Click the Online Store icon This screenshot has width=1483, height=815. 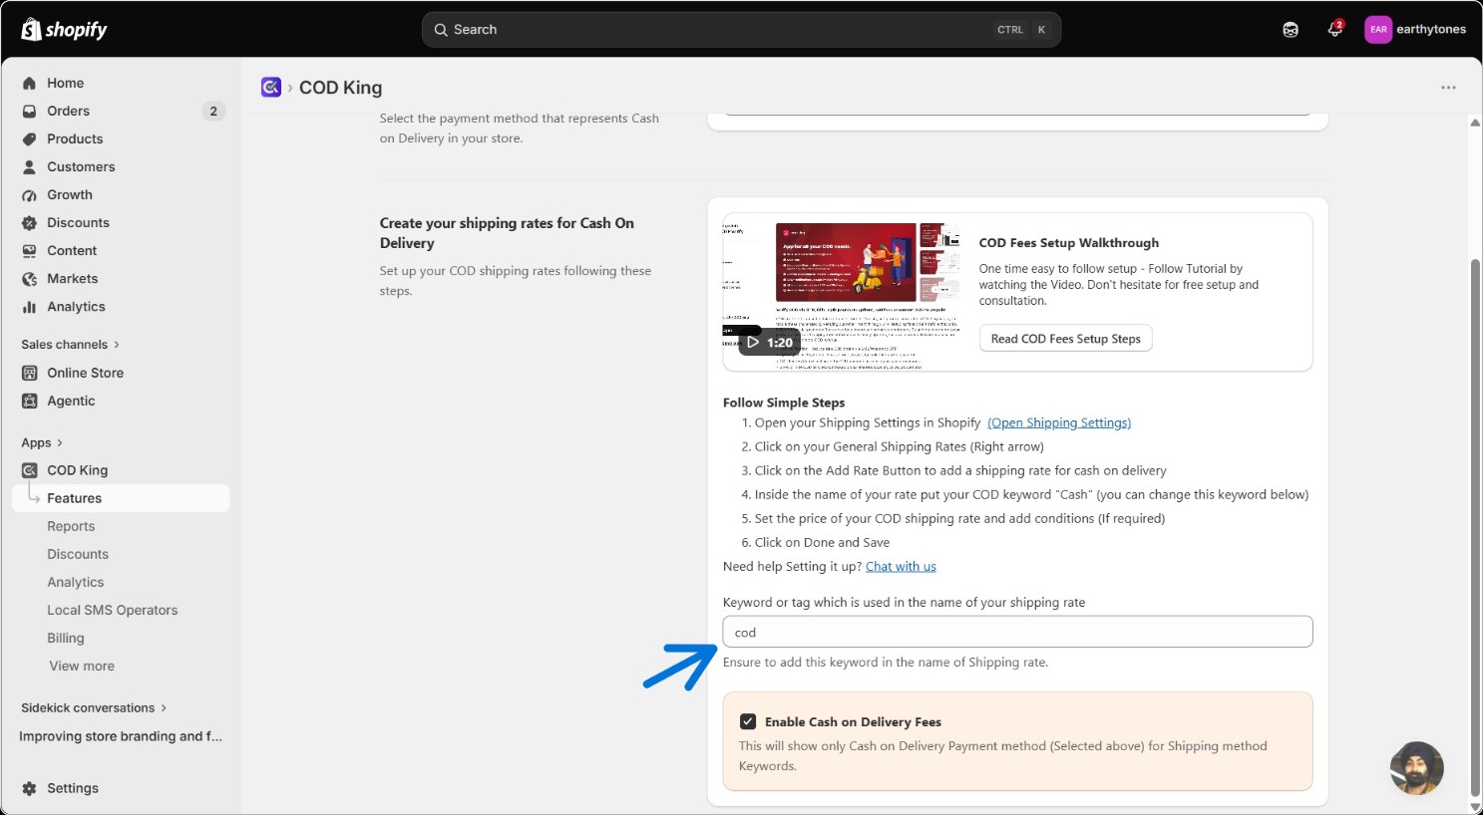coord(29,373)
